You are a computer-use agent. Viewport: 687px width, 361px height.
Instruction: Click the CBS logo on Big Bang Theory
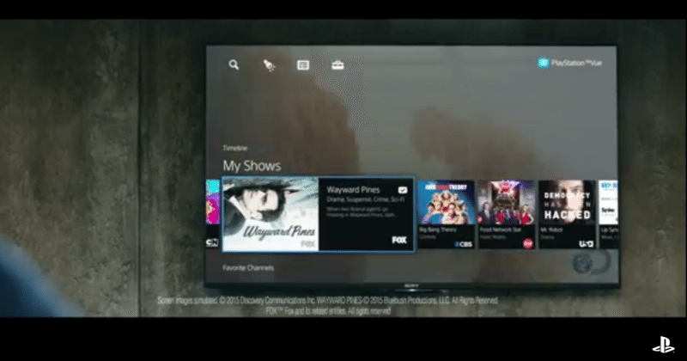coord(464,244)
